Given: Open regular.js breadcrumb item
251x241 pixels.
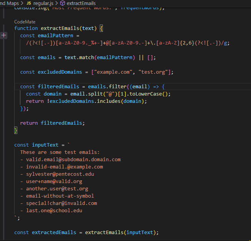Looking at the screenshot, I should coord(43,3).
